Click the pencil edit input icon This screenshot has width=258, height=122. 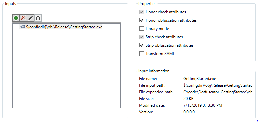(31, 18)
